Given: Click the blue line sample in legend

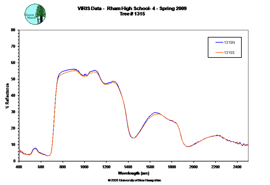Looking at the screenshot, I should (x=219, y=43).
